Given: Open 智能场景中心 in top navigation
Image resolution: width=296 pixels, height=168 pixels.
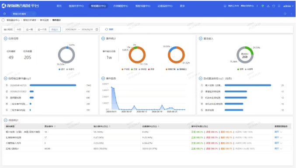Looking at the screenshot, I should (x=143, y=6).
